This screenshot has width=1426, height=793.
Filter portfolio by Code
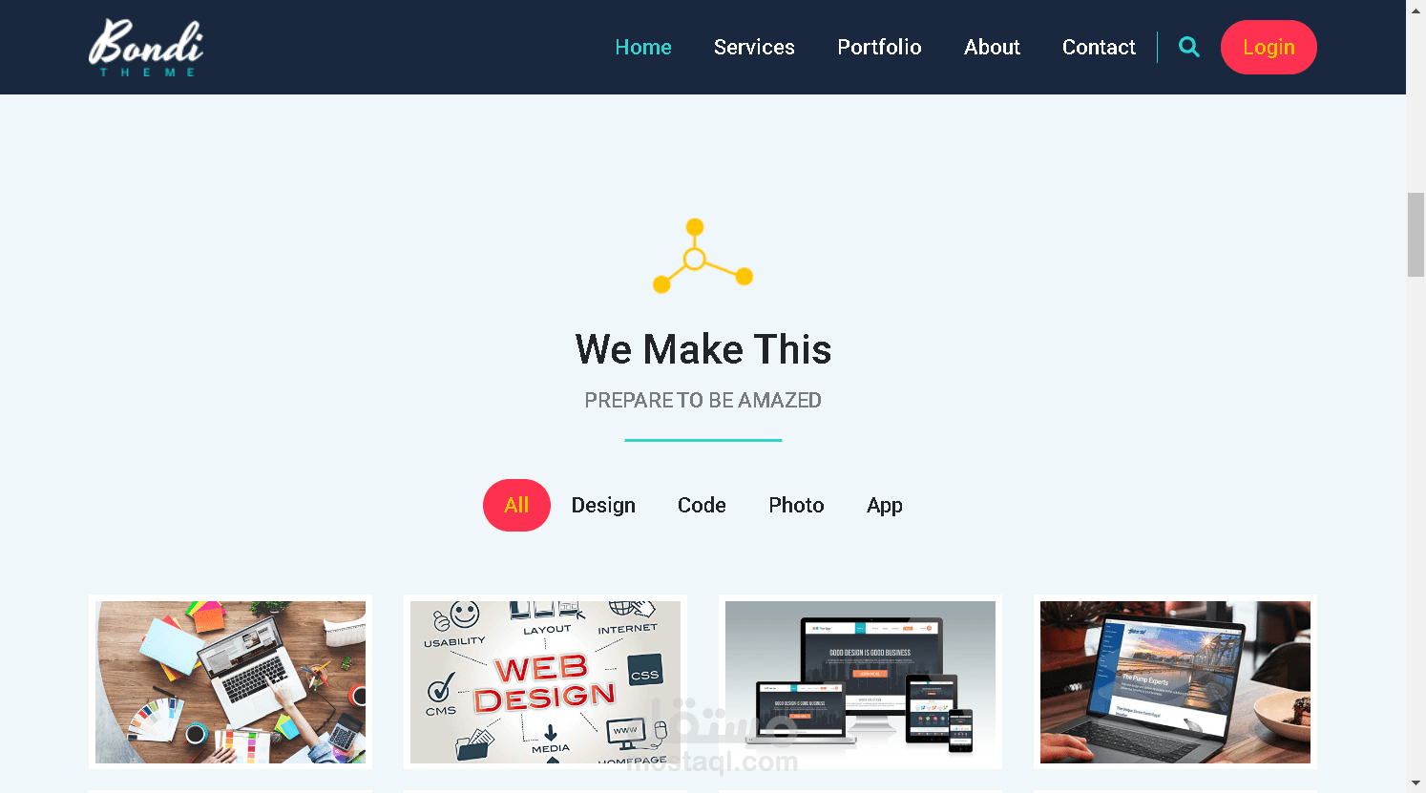(702, 505)
